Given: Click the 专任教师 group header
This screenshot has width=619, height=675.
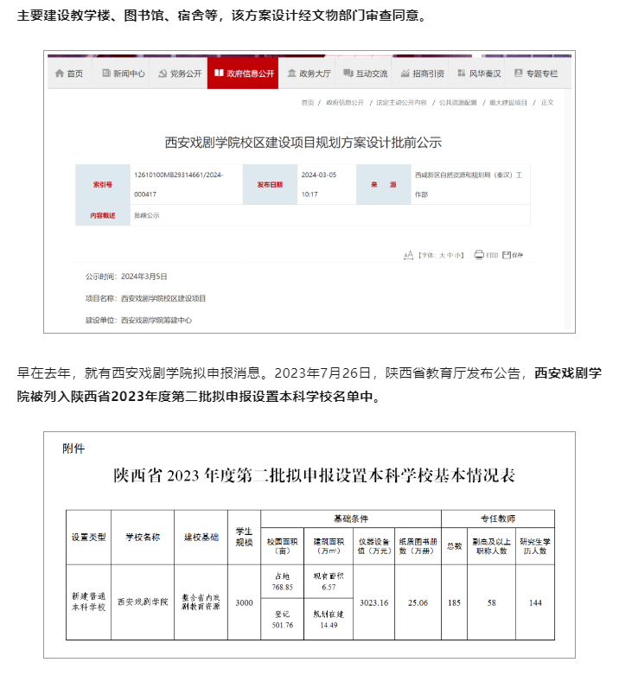Looking at the screenshot, I should coord(498,519).
